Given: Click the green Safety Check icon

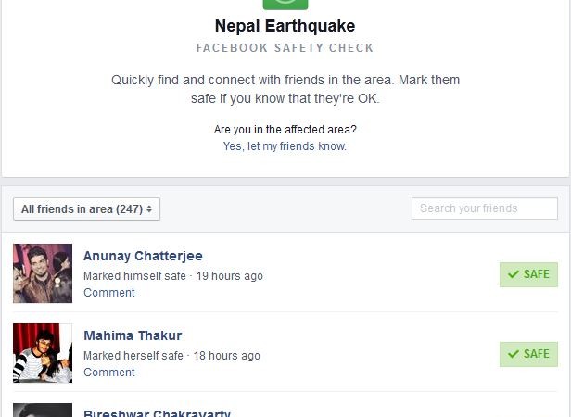Looking at the screenshot, I should tap(285, 5).
